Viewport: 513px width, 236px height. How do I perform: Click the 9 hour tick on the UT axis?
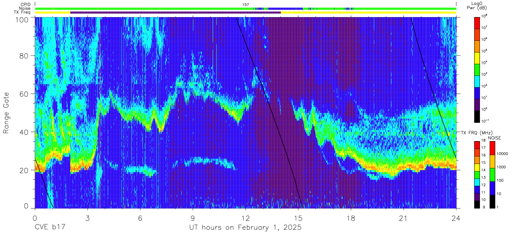193,218
